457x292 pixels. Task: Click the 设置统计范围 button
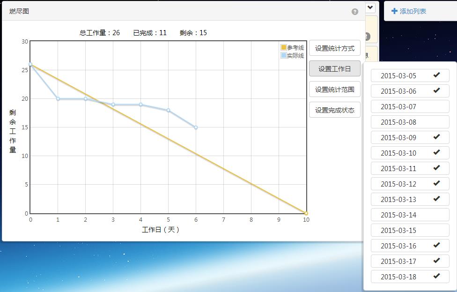(x=335, y=90)
